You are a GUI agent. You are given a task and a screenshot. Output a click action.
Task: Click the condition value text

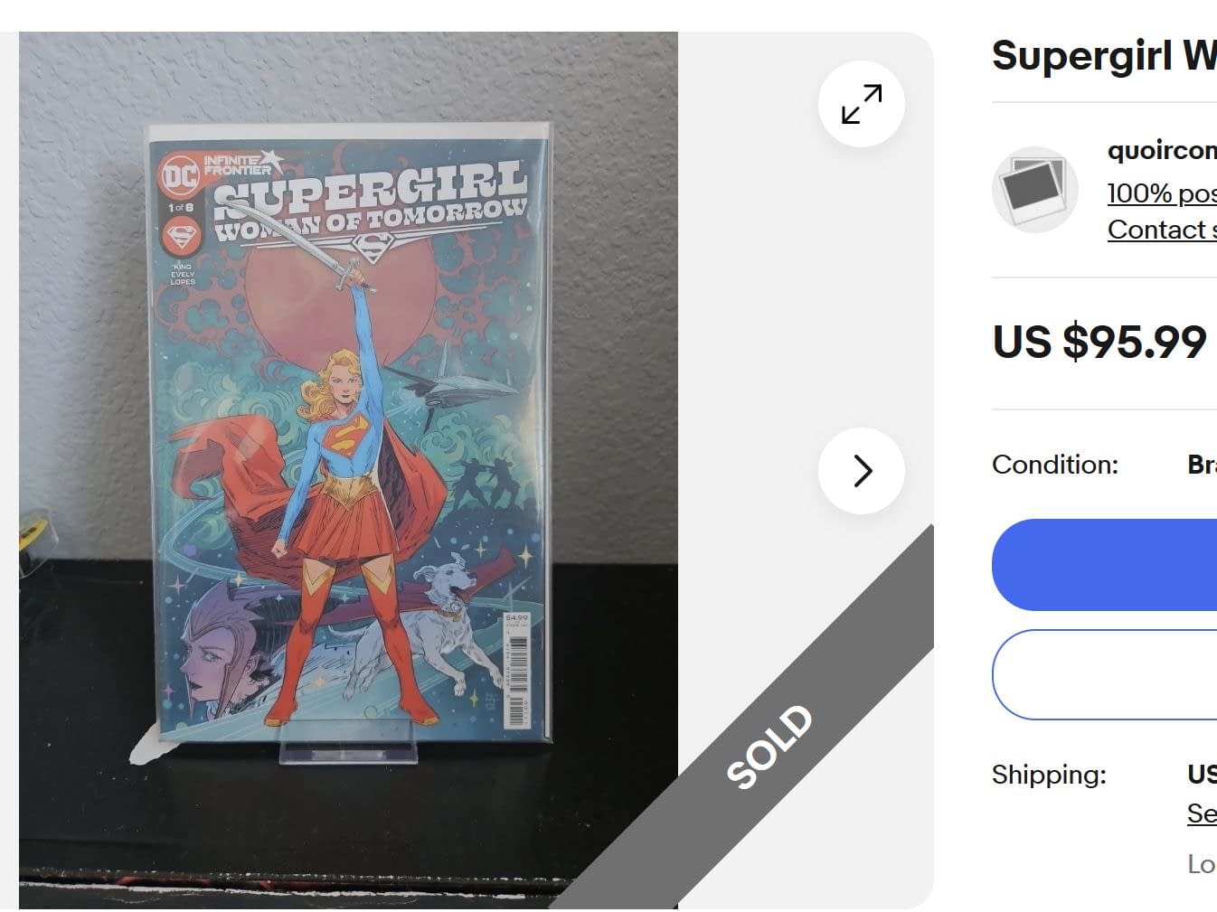tap(1202, 465)
